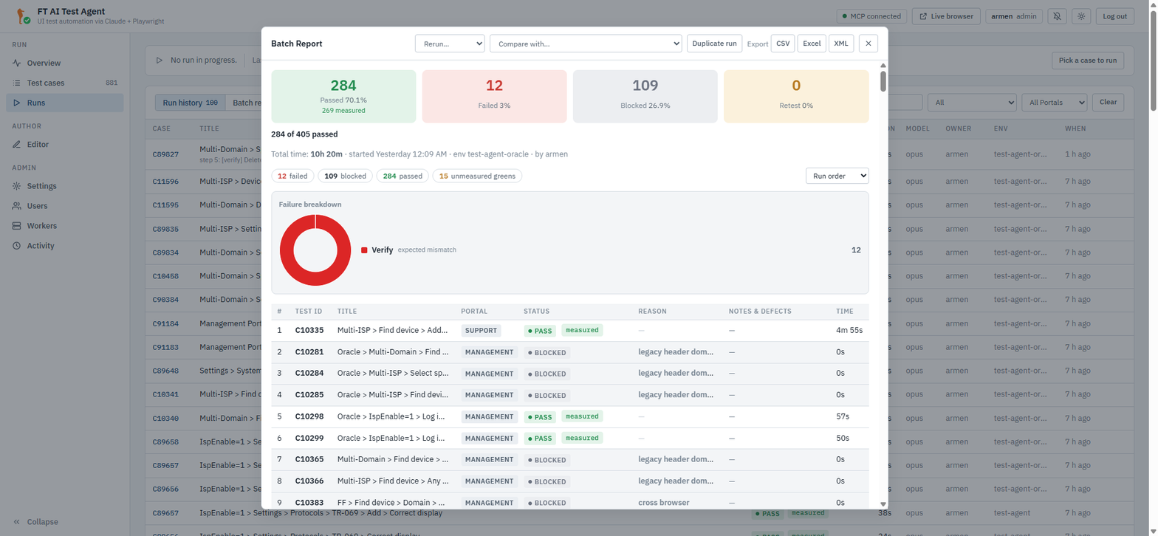Export the report as XML

[841, 44]
